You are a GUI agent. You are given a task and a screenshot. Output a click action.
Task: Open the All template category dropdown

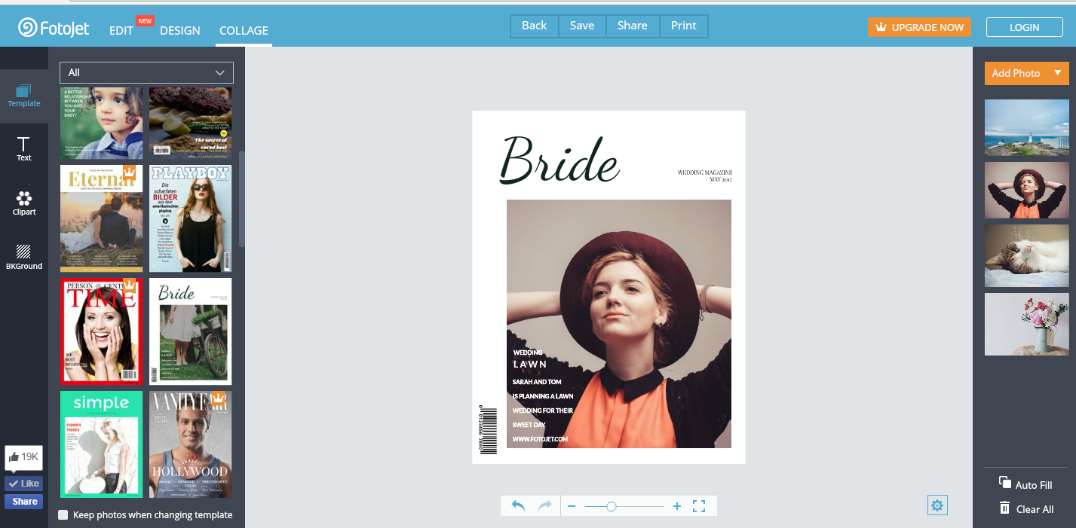click(147, 72)
